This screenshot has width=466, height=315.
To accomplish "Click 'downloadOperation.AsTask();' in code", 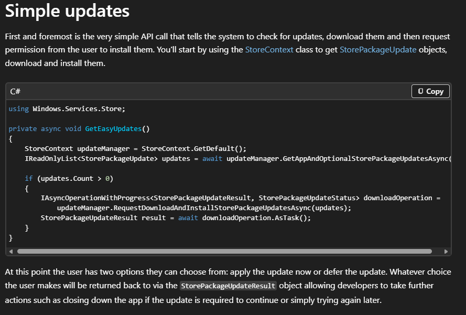I will pos(256,218).
